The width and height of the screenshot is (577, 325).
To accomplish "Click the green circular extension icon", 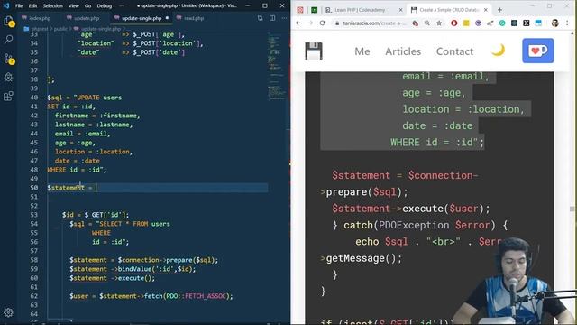I will (x=502, y=23).
